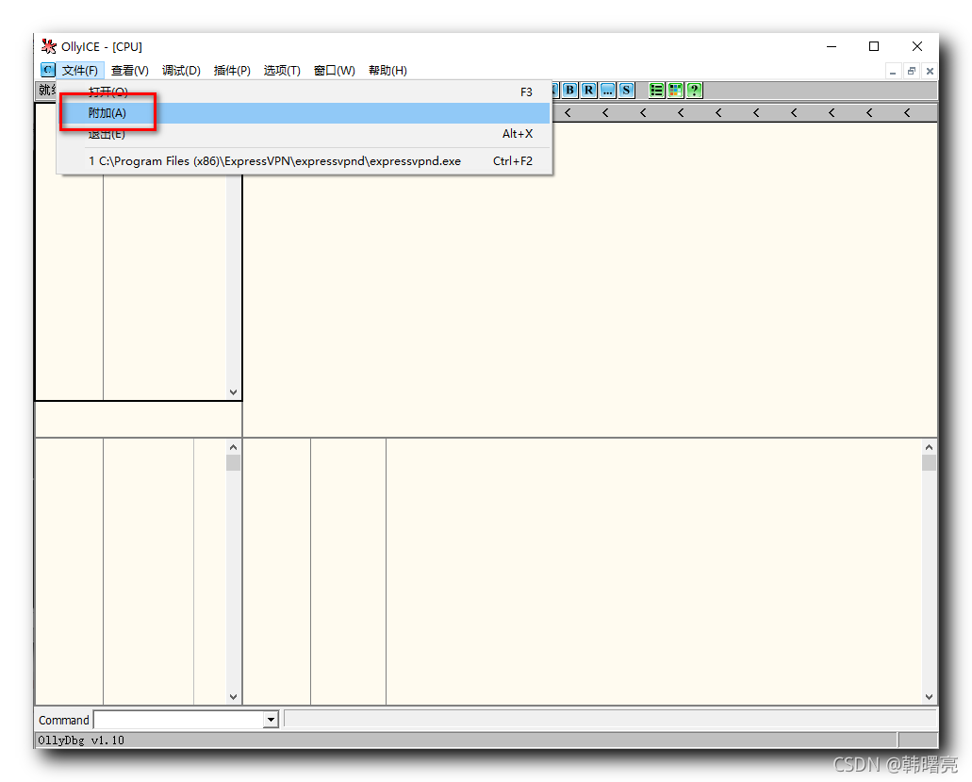Open the 查看(V) menu
The image size is (972, 782).
tap(130, 71)
